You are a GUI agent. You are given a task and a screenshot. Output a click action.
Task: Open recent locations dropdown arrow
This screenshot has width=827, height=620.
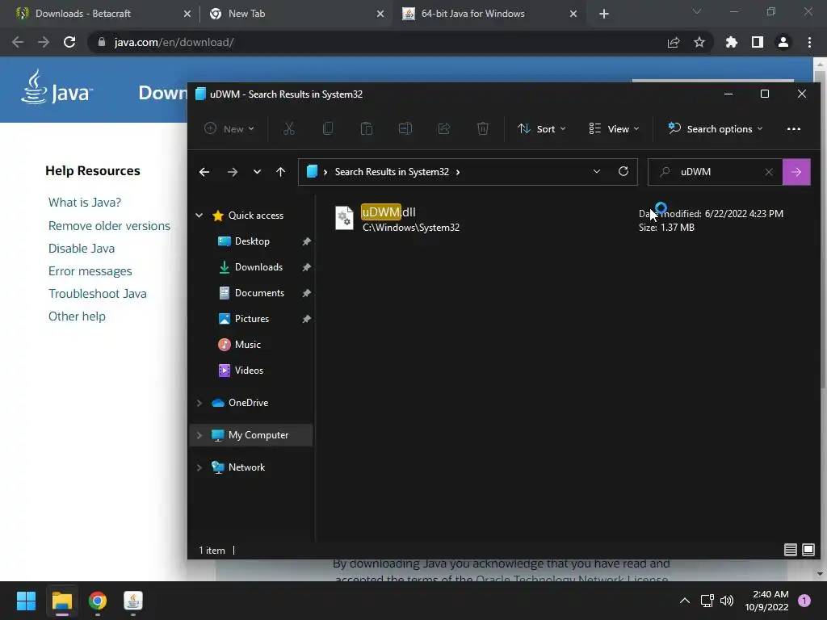[x=257, y=172]
